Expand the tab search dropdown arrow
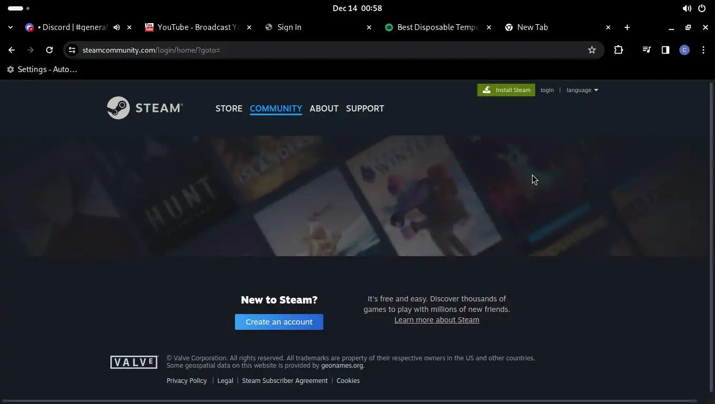This screenshot has height=404, width=715. 11,27
